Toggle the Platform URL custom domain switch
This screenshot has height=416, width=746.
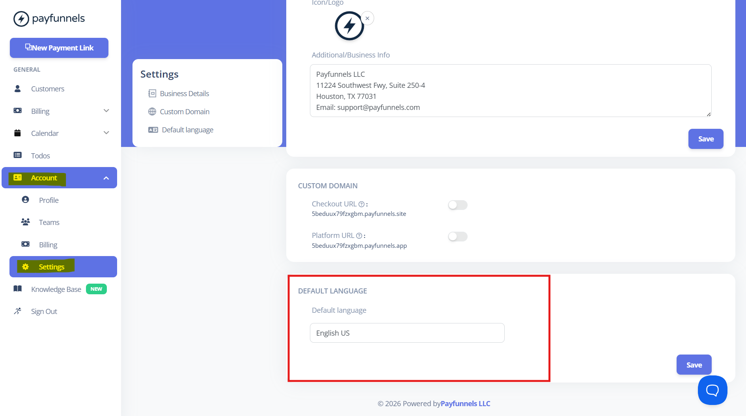click(x=457, y=236)
